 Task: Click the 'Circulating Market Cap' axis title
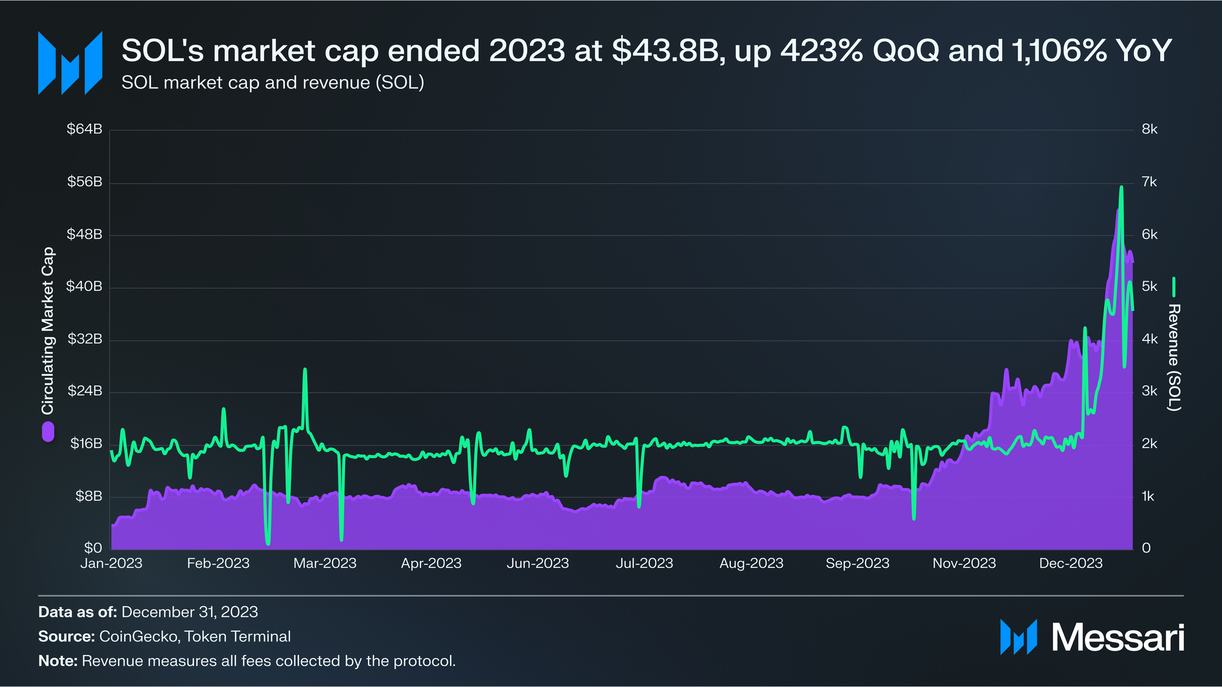pyautogui.click(x=48, y=331)
